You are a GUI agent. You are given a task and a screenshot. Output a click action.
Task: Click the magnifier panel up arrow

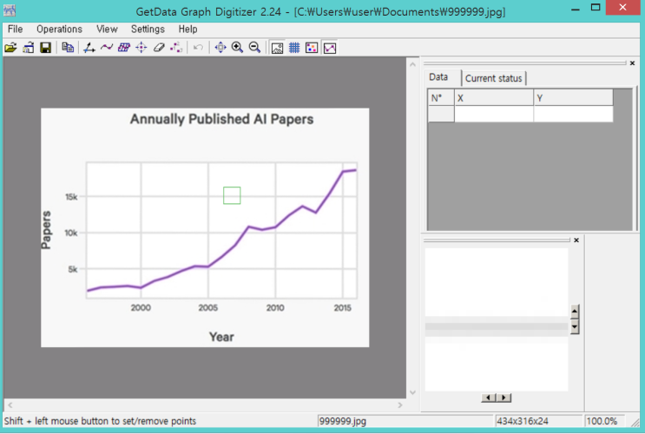(x=575, y=312)
